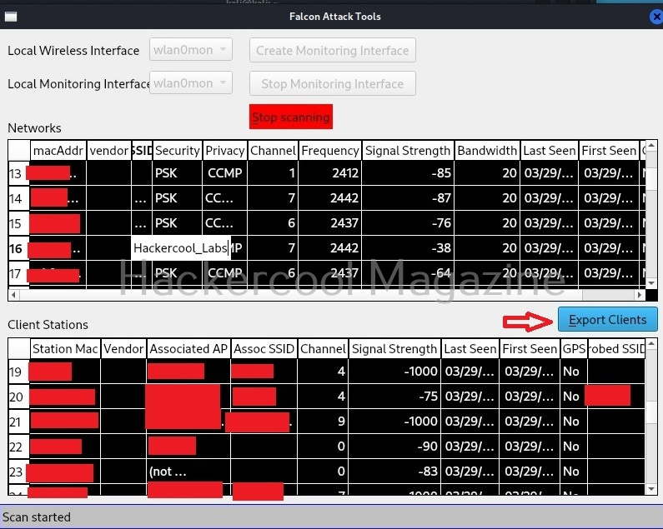663x529 pixels.
Task: Click GPS No cell in row 19
Action: pos(574,372)
